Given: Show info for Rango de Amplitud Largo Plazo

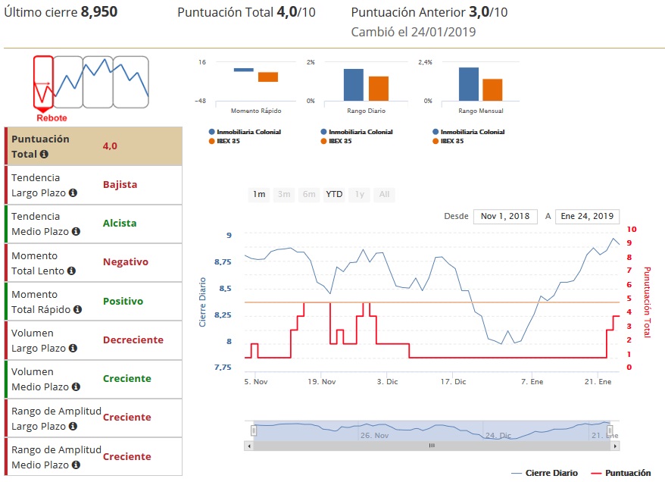Looking at the screenshot, I should tap(73, 427).
